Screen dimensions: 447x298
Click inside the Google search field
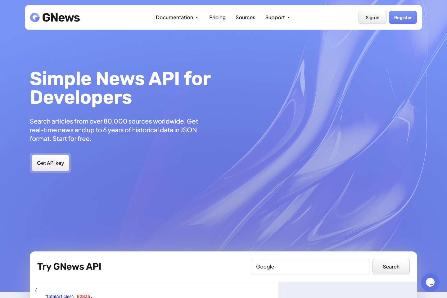coord(310,266)
